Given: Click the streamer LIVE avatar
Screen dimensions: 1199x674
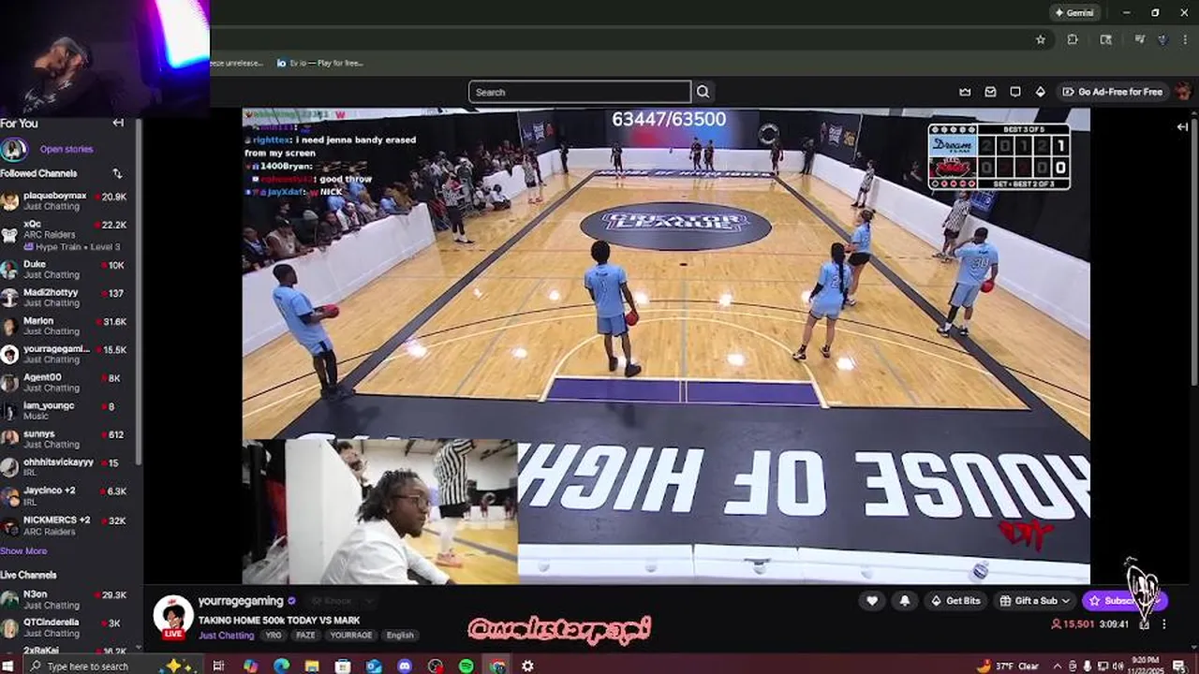Looking at the screenshot, I should pyautogui.click(x=173, y=617).
